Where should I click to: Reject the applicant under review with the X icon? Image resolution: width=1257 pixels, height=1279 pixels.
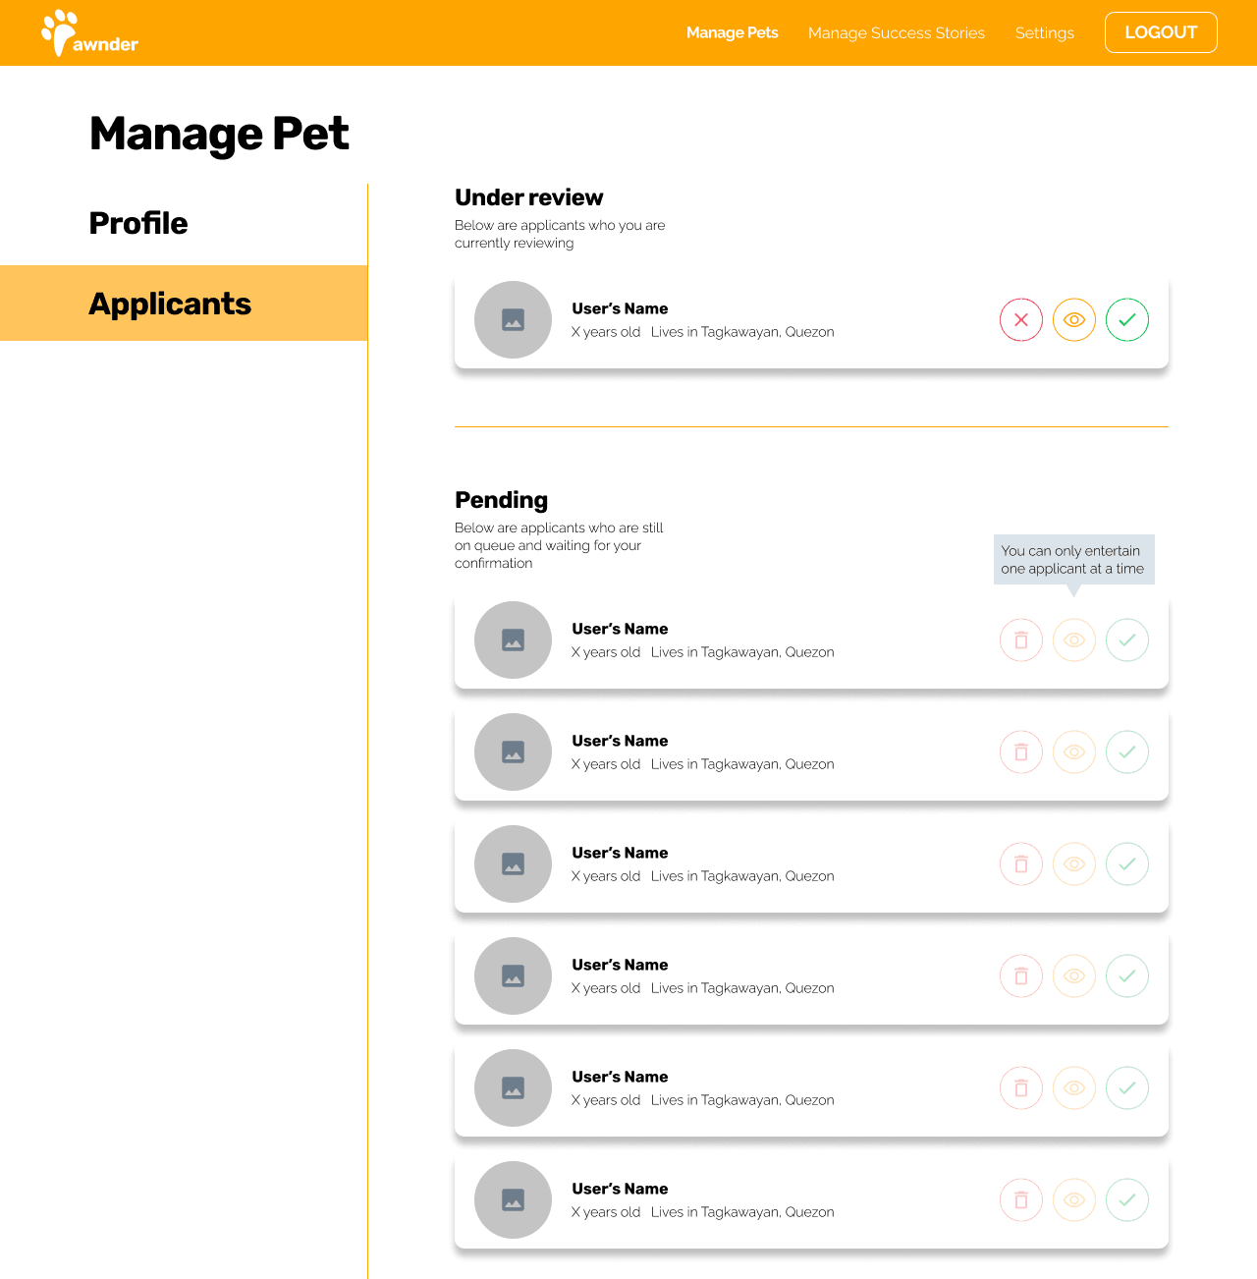tap(1021, 320)
